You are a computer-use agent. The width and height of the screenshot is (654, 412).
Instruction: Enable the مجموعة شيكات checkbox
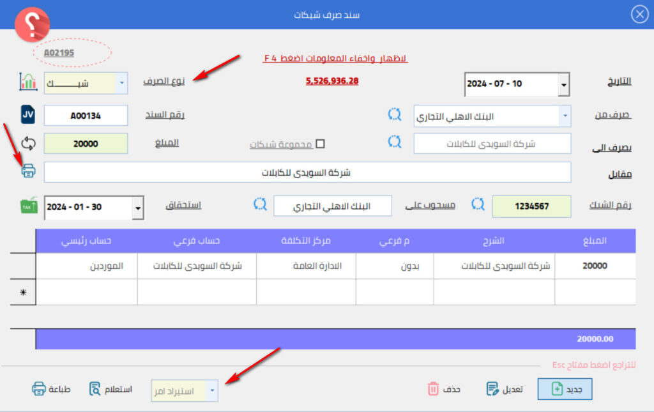(321, 144)
